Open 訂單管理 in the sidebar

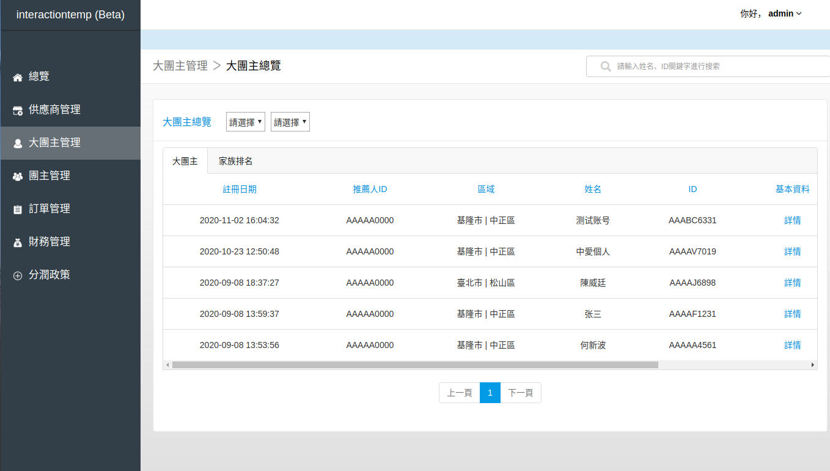pos(70,209)
